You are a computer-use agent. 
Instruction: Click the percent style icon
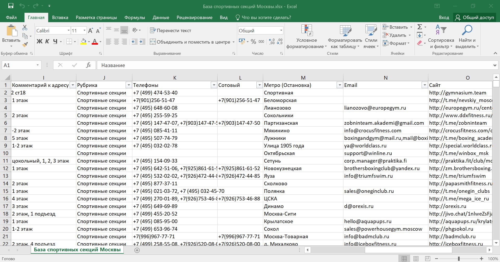(253, 42)
